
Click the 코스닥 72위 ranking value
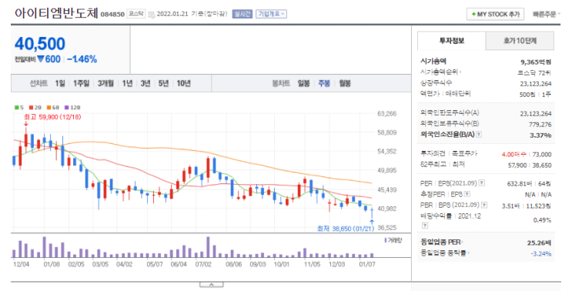534,73
